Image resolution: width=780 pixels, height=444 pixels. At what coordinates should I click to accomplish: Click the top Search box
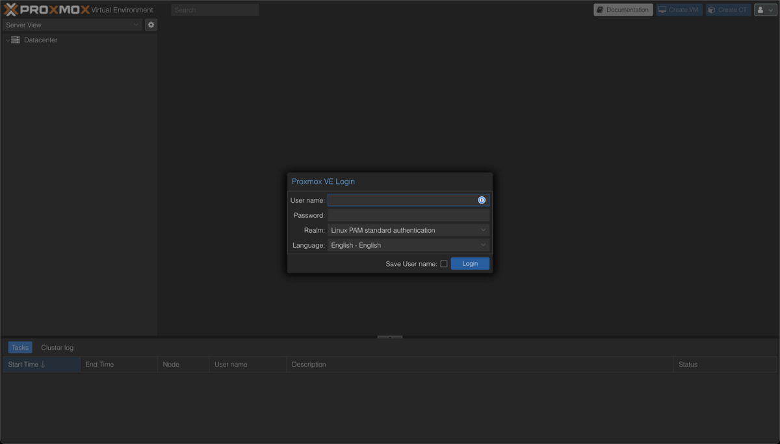(x=215, y=10)
